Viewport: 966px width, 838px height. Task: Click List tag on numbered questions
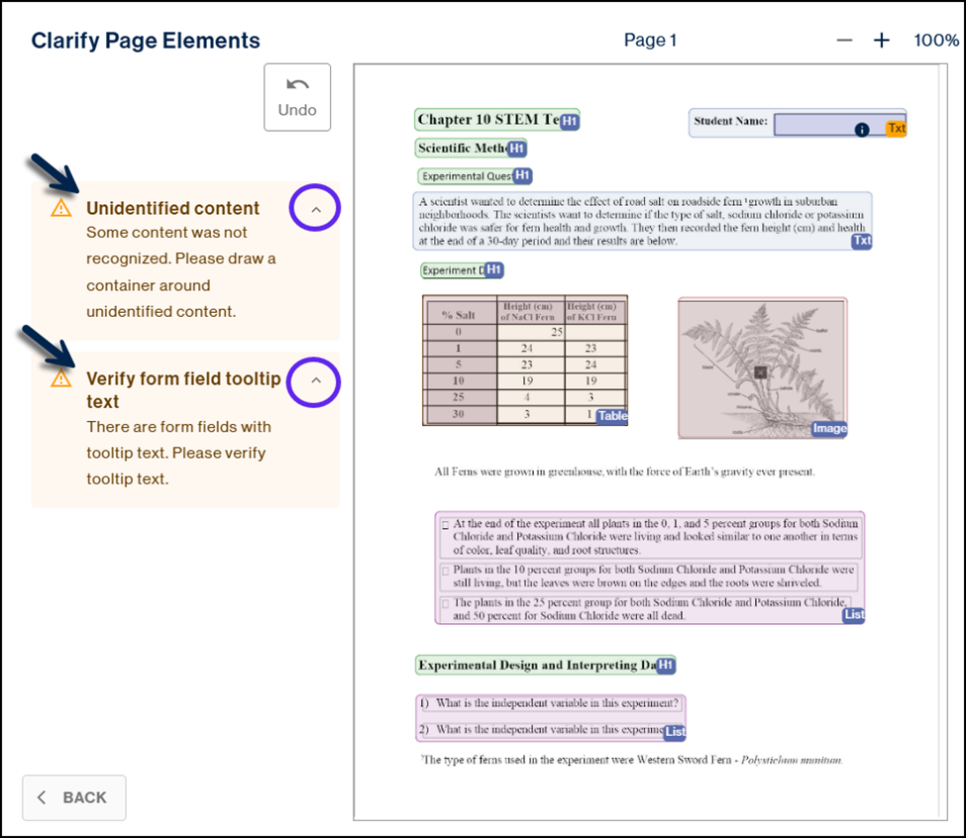(x=676, y=731)
